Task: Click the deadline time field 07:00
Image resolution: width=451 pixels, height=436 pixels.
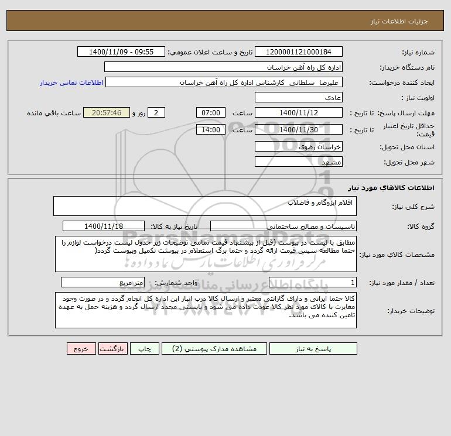Action: coord(210,113)
